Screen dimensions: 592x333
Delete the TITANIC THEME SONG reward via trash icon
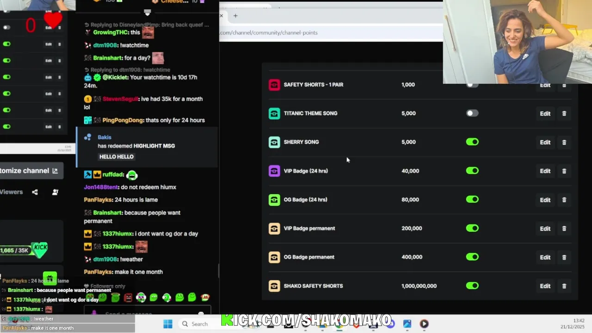[x=564, y=113]
